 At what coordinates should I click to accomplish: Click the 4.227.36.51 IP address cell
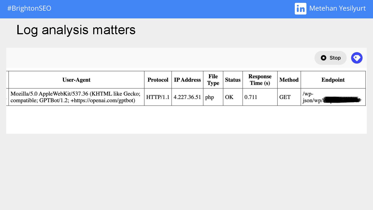[188, 97]
